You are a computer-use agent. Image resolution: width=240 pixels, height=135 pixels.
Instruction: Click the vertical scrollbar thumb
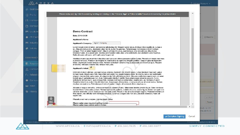(192, 50)
